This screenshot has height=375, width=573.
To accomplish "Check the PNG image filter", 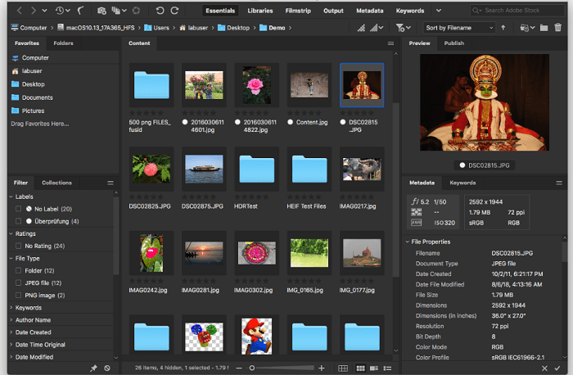I will 18,296.
